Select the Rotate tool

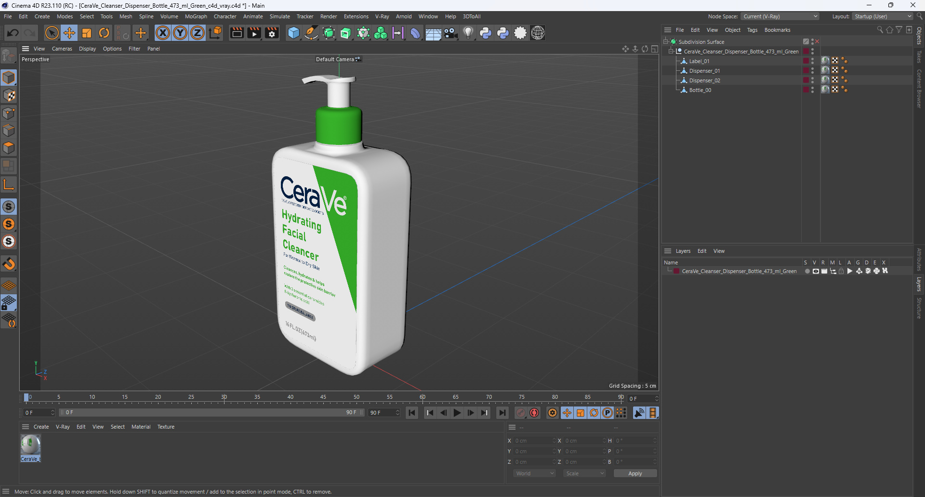click(104, 33)
